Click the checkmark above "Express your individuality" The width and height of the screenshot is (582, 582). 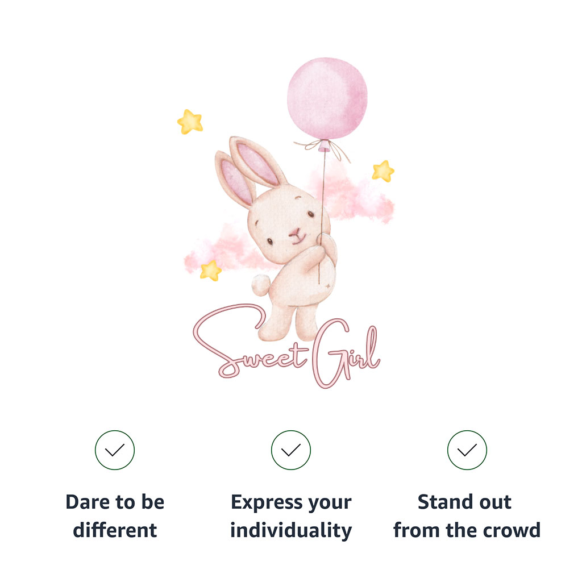click(x=291, y=450)
